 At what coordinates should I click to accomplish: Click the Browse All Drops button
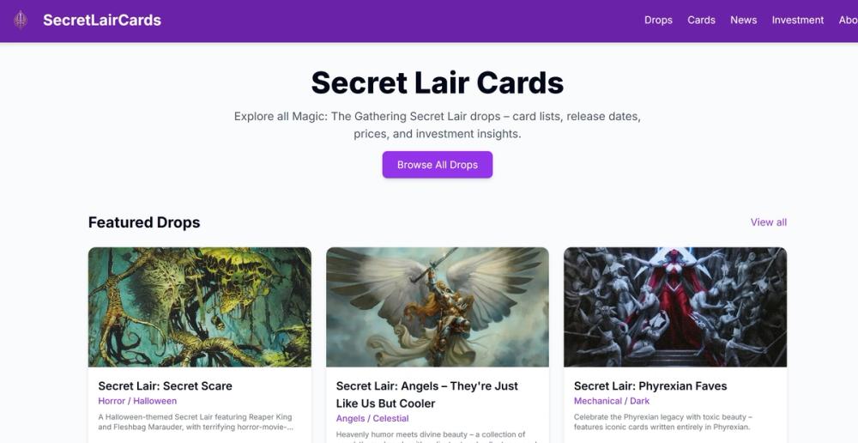[438, 165]
